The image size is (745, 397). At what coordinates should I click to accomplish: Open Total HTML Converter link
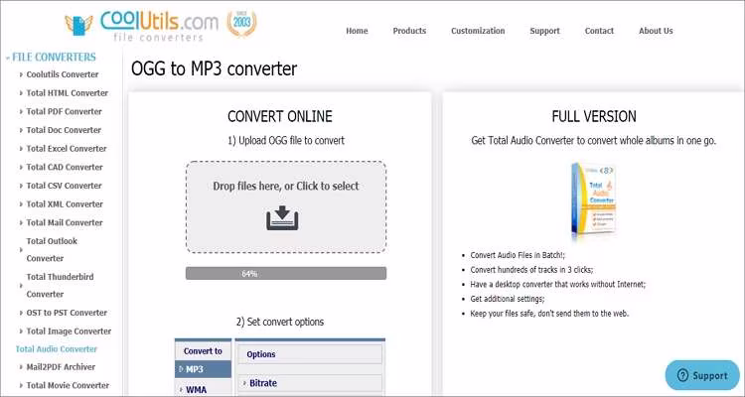pyautogui.click(x=68, y=93)
